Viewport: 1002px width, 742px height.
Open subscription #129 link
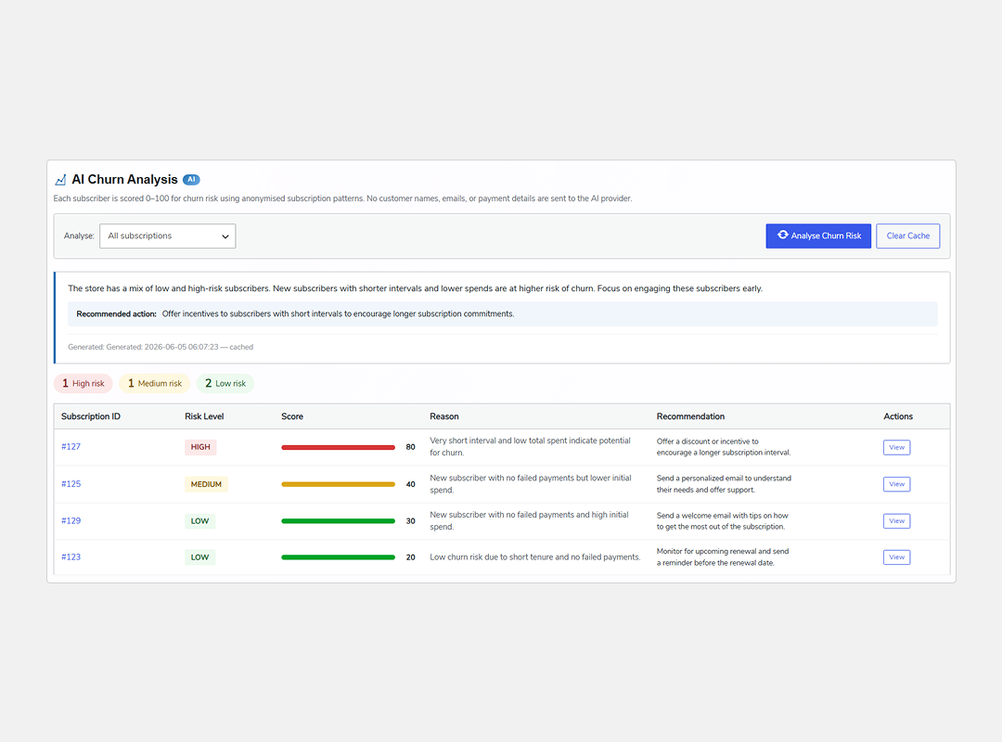71,521
